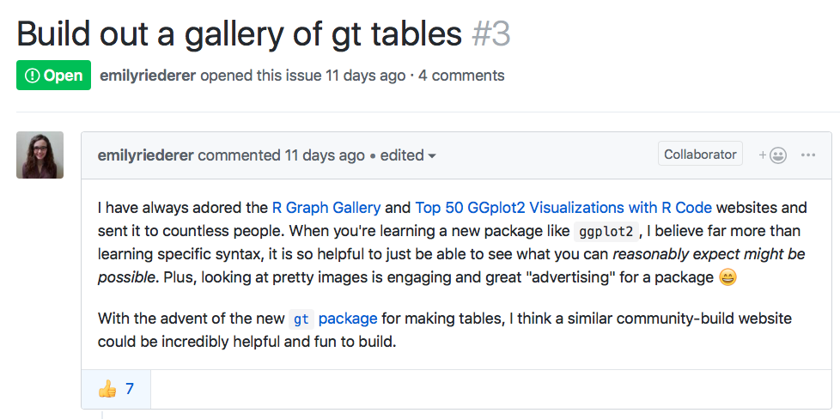
Task: Open Top 50 GGplot2 Visualizations link
Action: click(x=563, y=207)
